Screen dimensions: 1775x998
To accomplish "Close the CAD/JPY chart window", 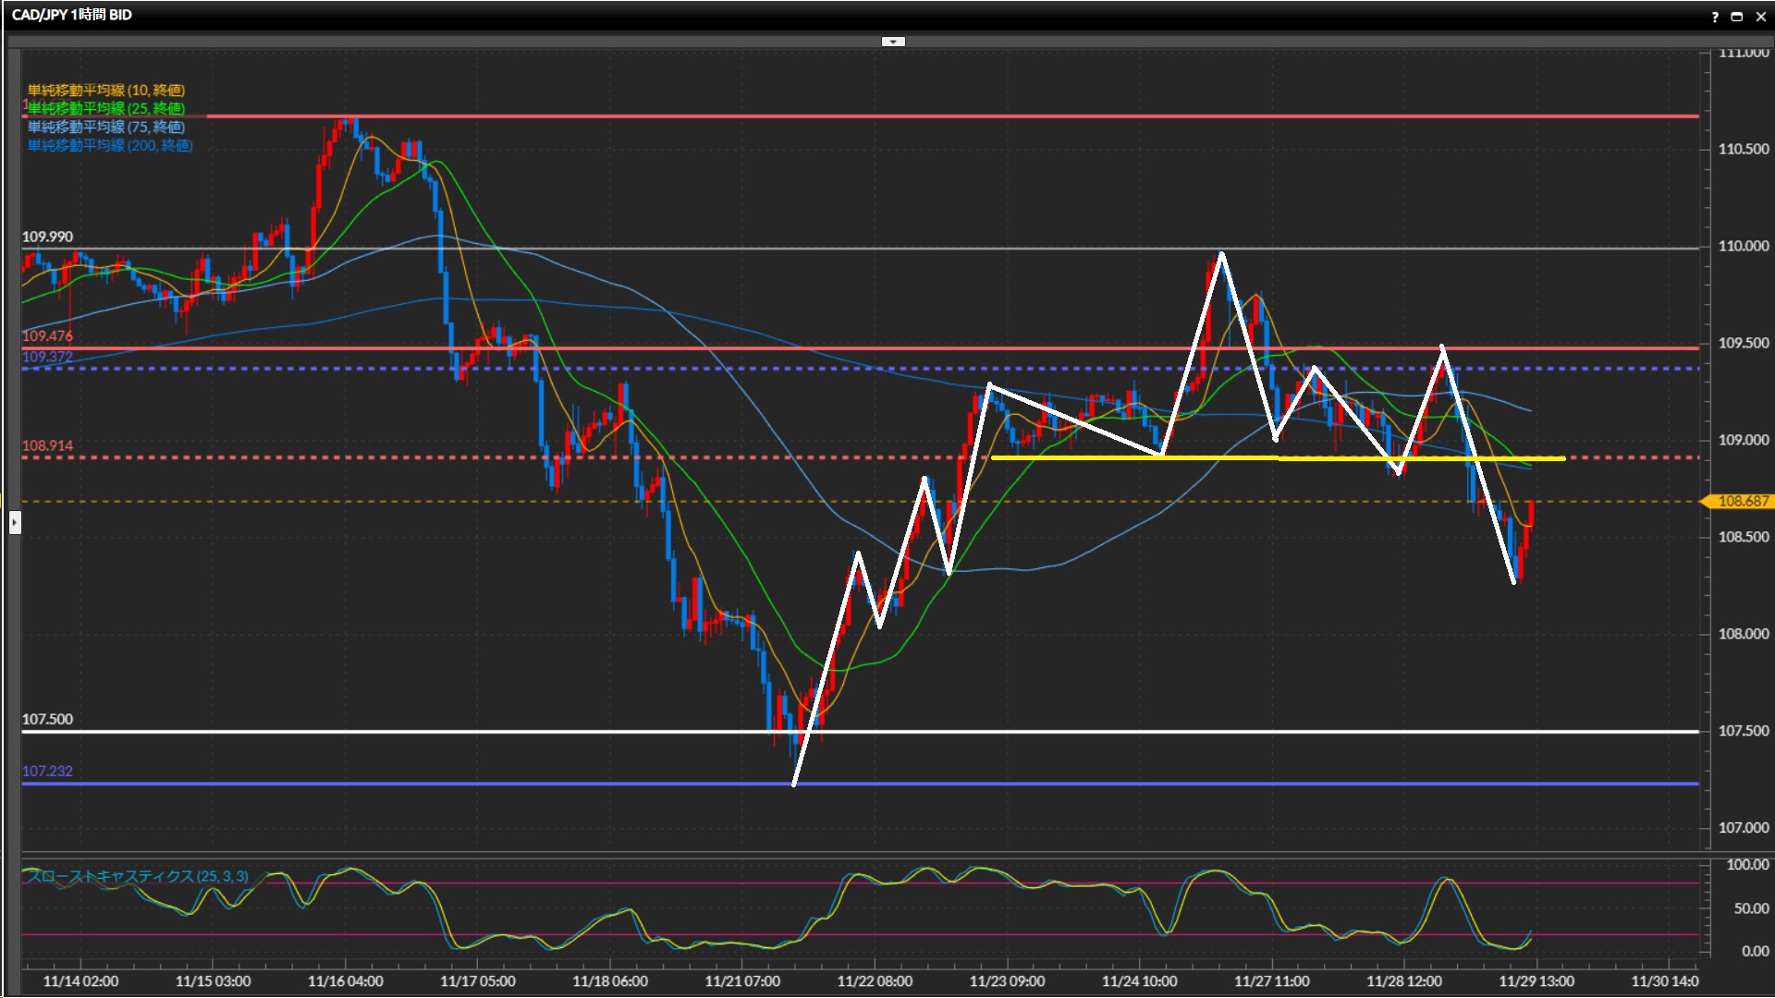I will [1761, 17].
